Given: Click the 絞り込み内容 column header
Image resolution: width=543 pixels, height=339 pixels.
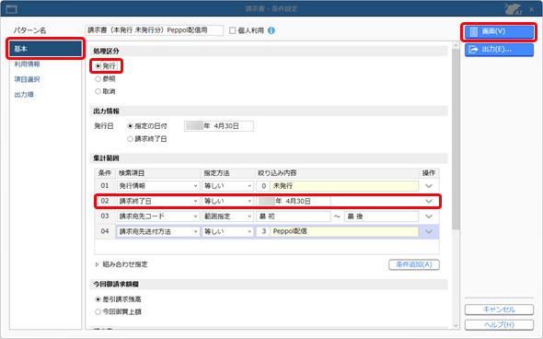Looking at the screenshot, I should tap(337, 173).
